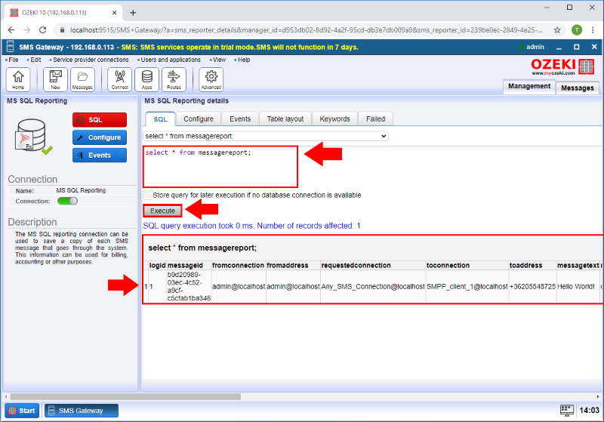Screen dimensions: 604x422
Task: Click the horizontal scrollbar right arrow
Action: (x=598, y=396)
